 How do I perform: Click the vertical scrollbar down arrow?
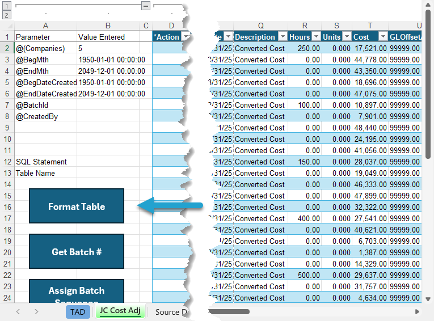click(428, 299)
